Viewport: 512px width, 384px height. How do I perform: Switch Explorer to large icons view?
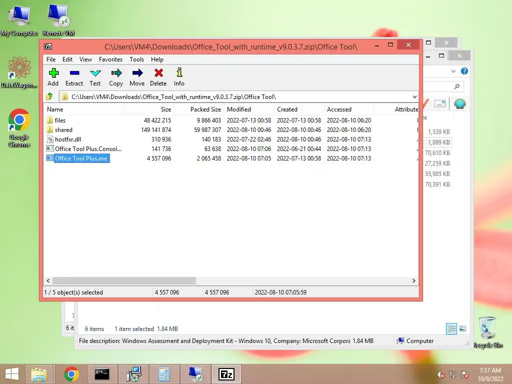pos(462,329)
